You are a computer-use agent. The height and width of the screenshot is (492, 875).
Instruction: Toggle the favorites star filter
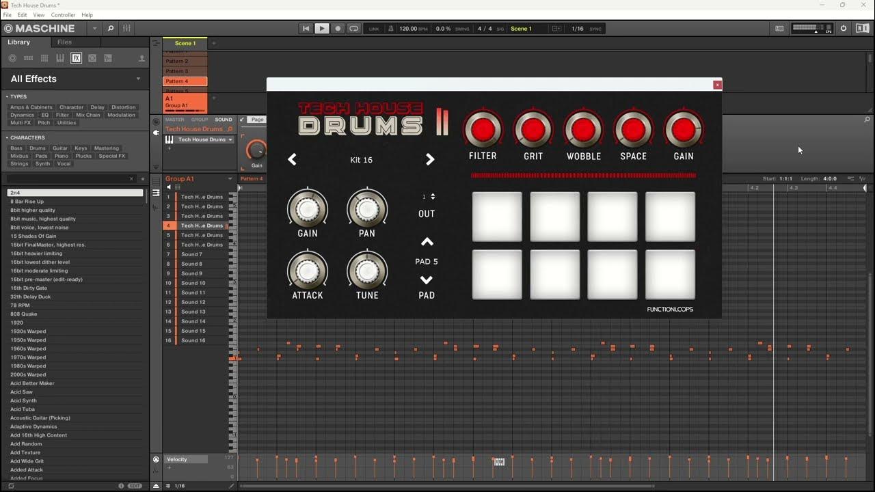143,179
